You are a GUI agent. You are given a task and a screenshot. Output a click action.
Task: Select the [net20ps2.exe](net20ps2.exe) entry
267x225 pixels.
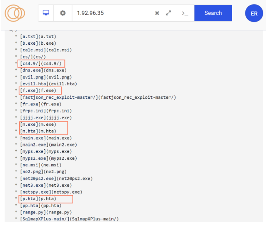pyautogui.click(x=56, y=178)
